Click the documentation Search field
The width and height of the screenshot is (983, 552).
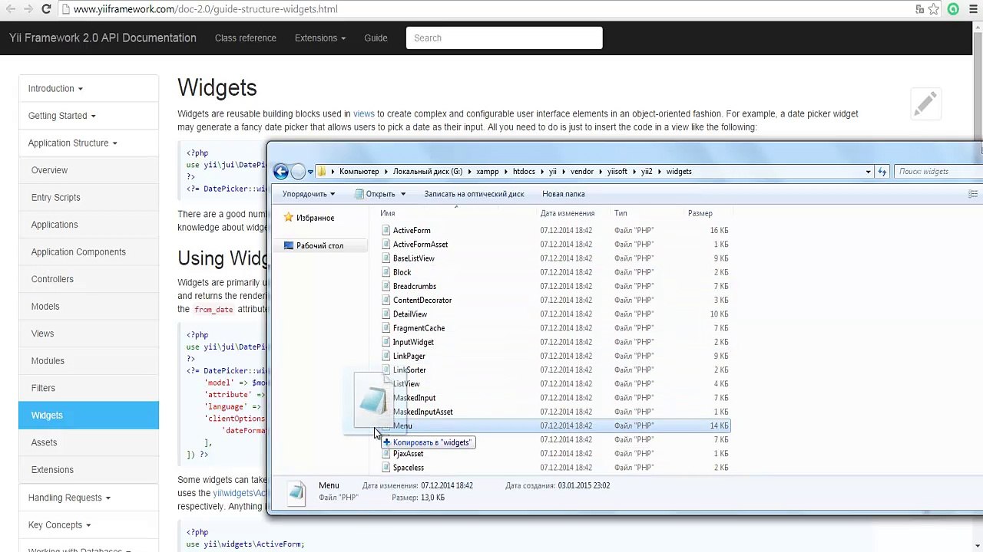504,38
